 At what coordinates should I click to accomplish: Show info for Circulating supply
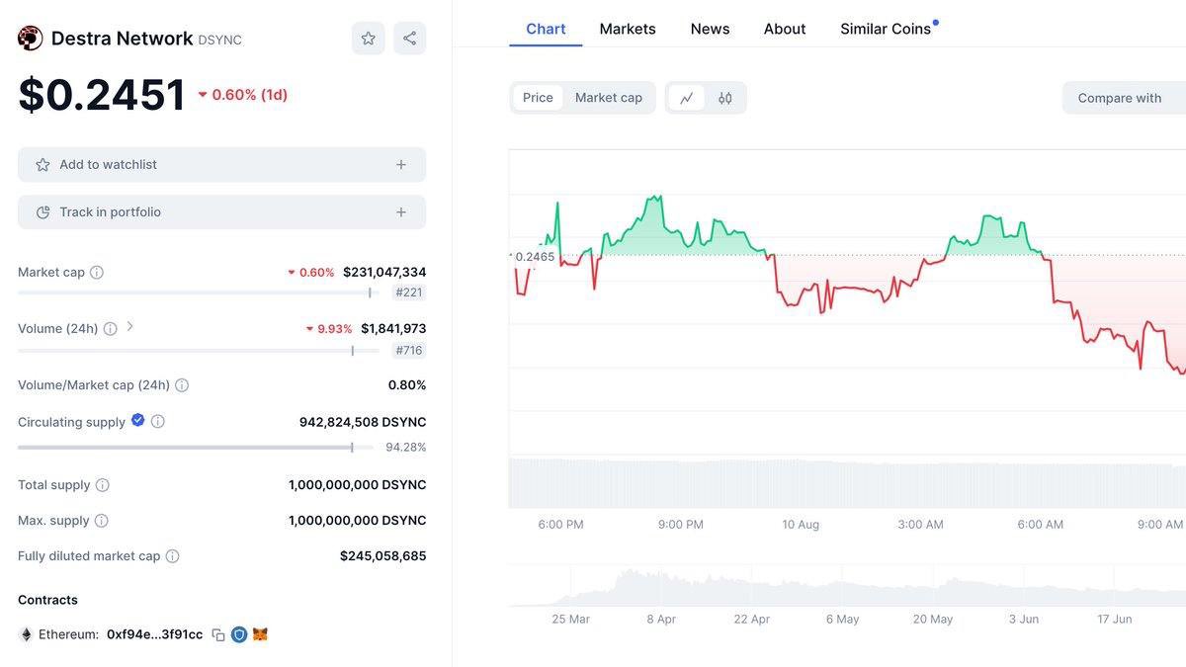(x=158, y=421)
